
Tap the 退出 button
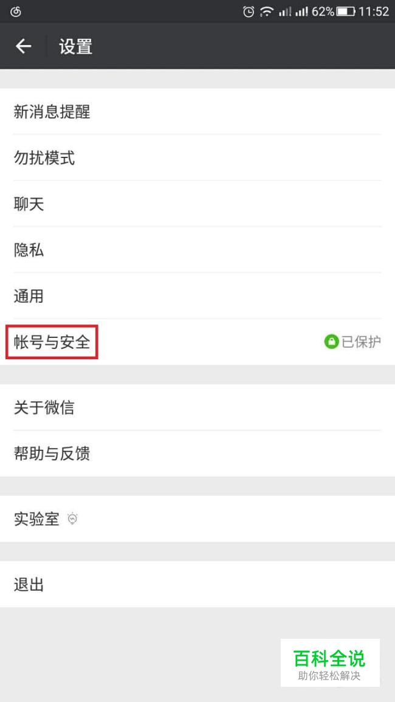197,584
